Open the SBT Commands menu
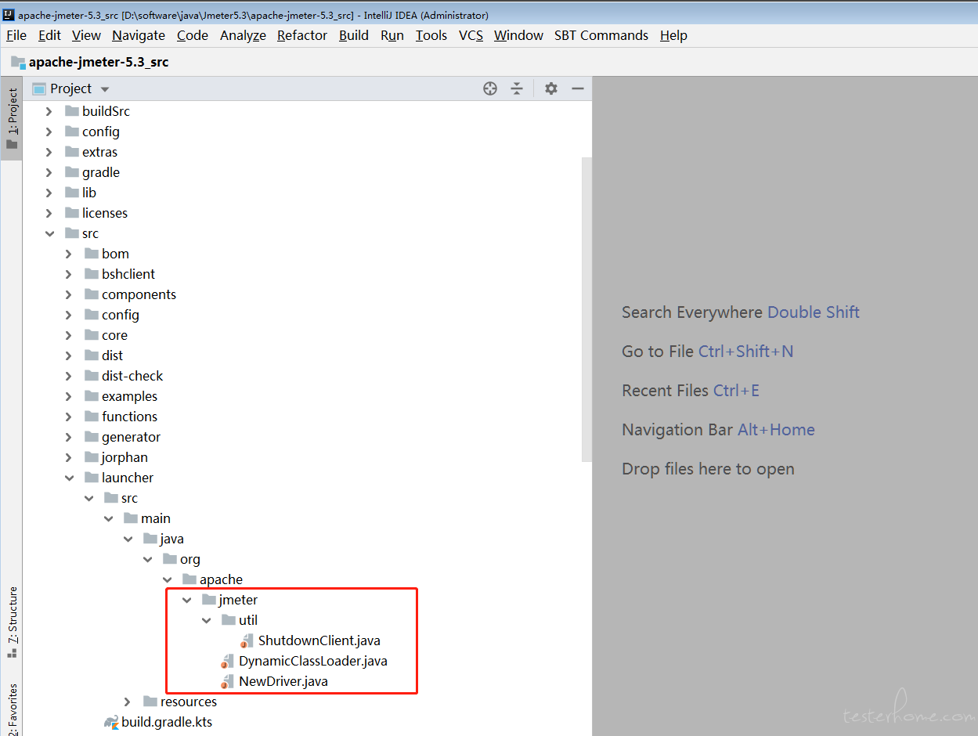The height and width of the screenshot is (736, 978). [601, 35]
